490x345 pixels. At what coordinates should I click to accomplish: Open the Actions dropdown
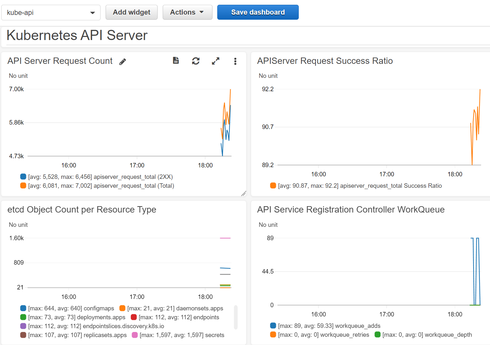(187, 12)
